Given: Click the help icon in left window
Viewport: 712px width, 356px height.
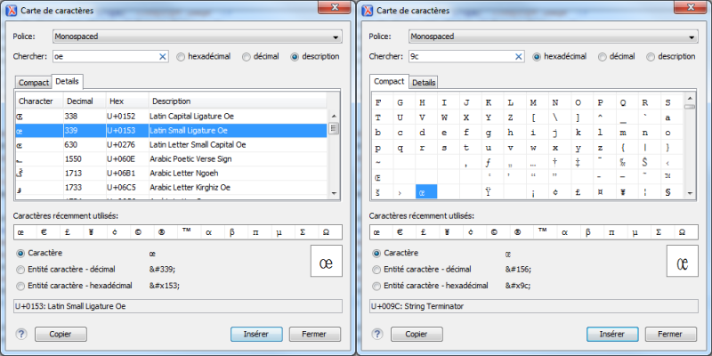Looking at the screenshot, I should pyautogui.click(x=20, y=335).
